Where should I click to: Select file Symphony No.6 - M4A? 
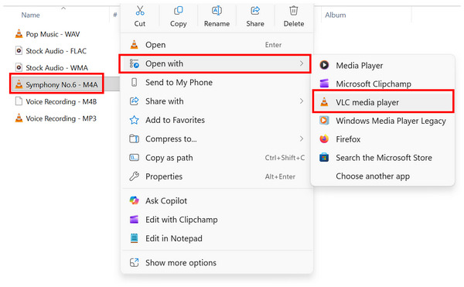point(62,84)
